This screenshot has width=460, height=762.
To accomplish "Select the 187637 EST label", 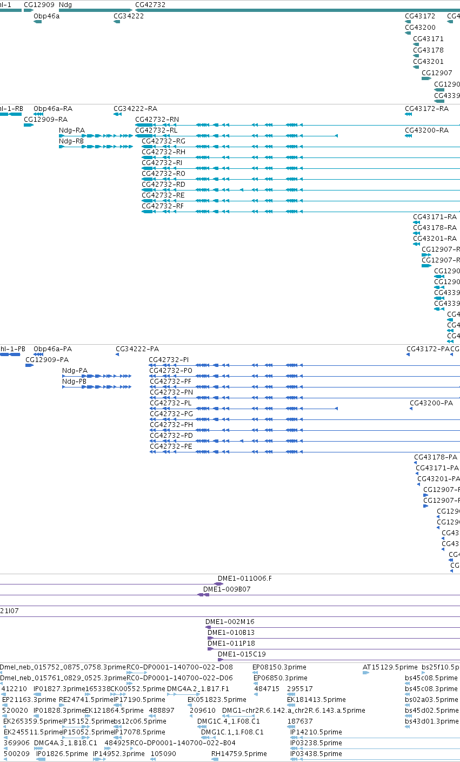I will click(300, 721).
